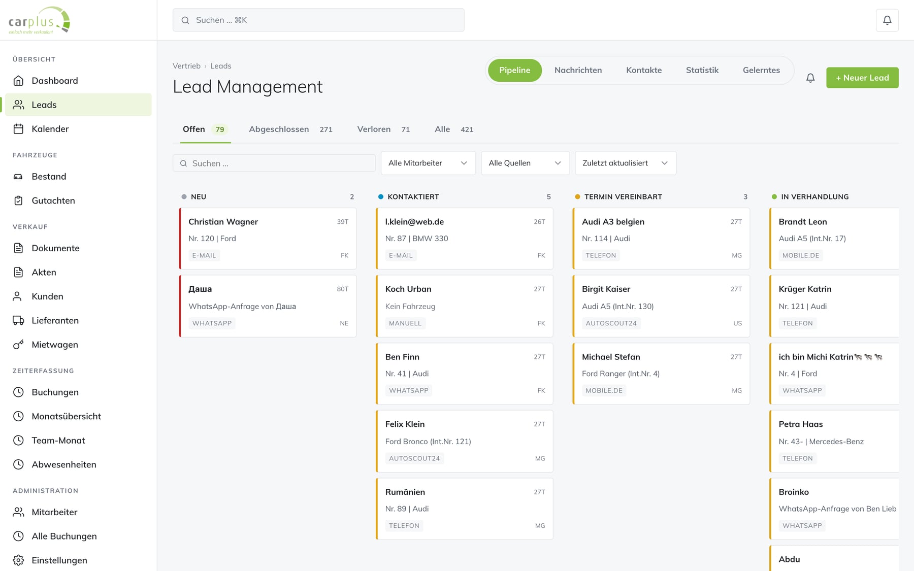
Task: Switch to the Pipeline tab
Action: tap(514, 70)
